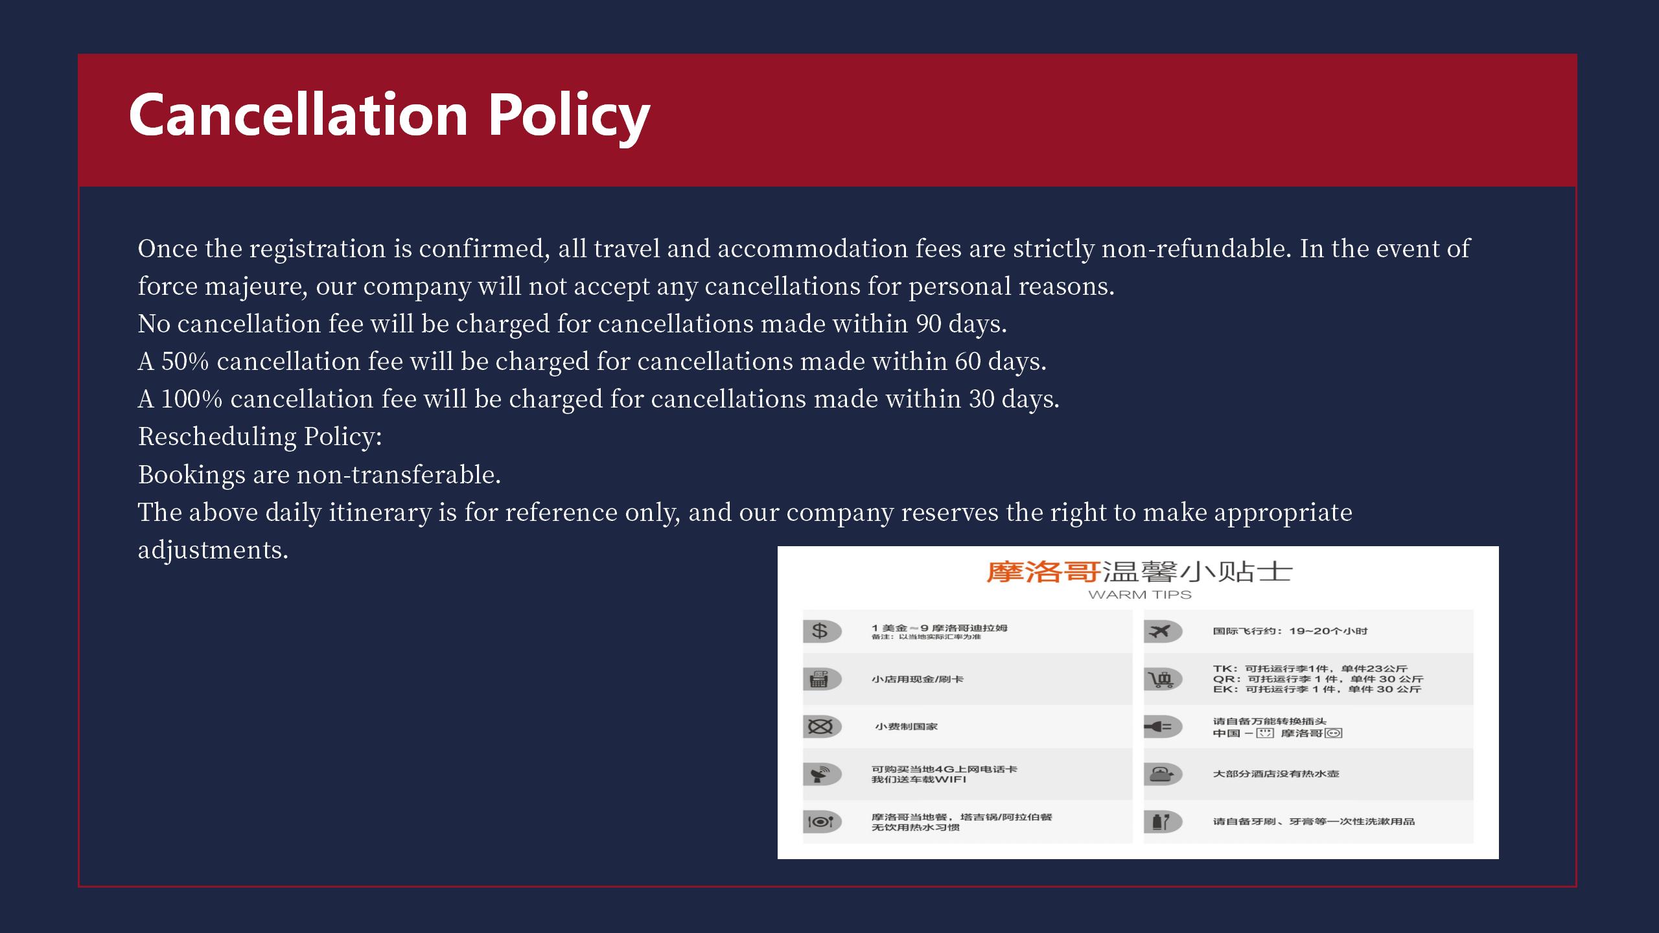Click the "WARM TIPS" subtitle in image
Viewport: 1659px width, 933px height.
pos(1139,595)
